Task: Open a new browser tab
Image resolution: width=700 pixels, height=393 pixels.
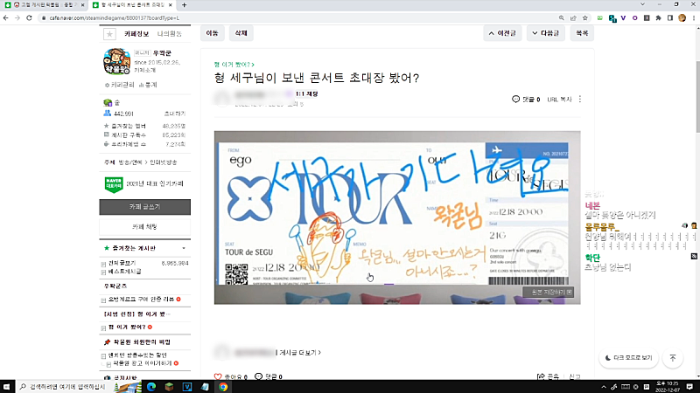Action: tap(184, 5)
